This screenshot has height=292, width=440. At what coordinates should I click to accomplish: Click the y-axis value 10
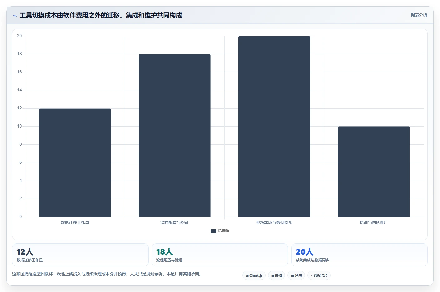click(19, 126)
